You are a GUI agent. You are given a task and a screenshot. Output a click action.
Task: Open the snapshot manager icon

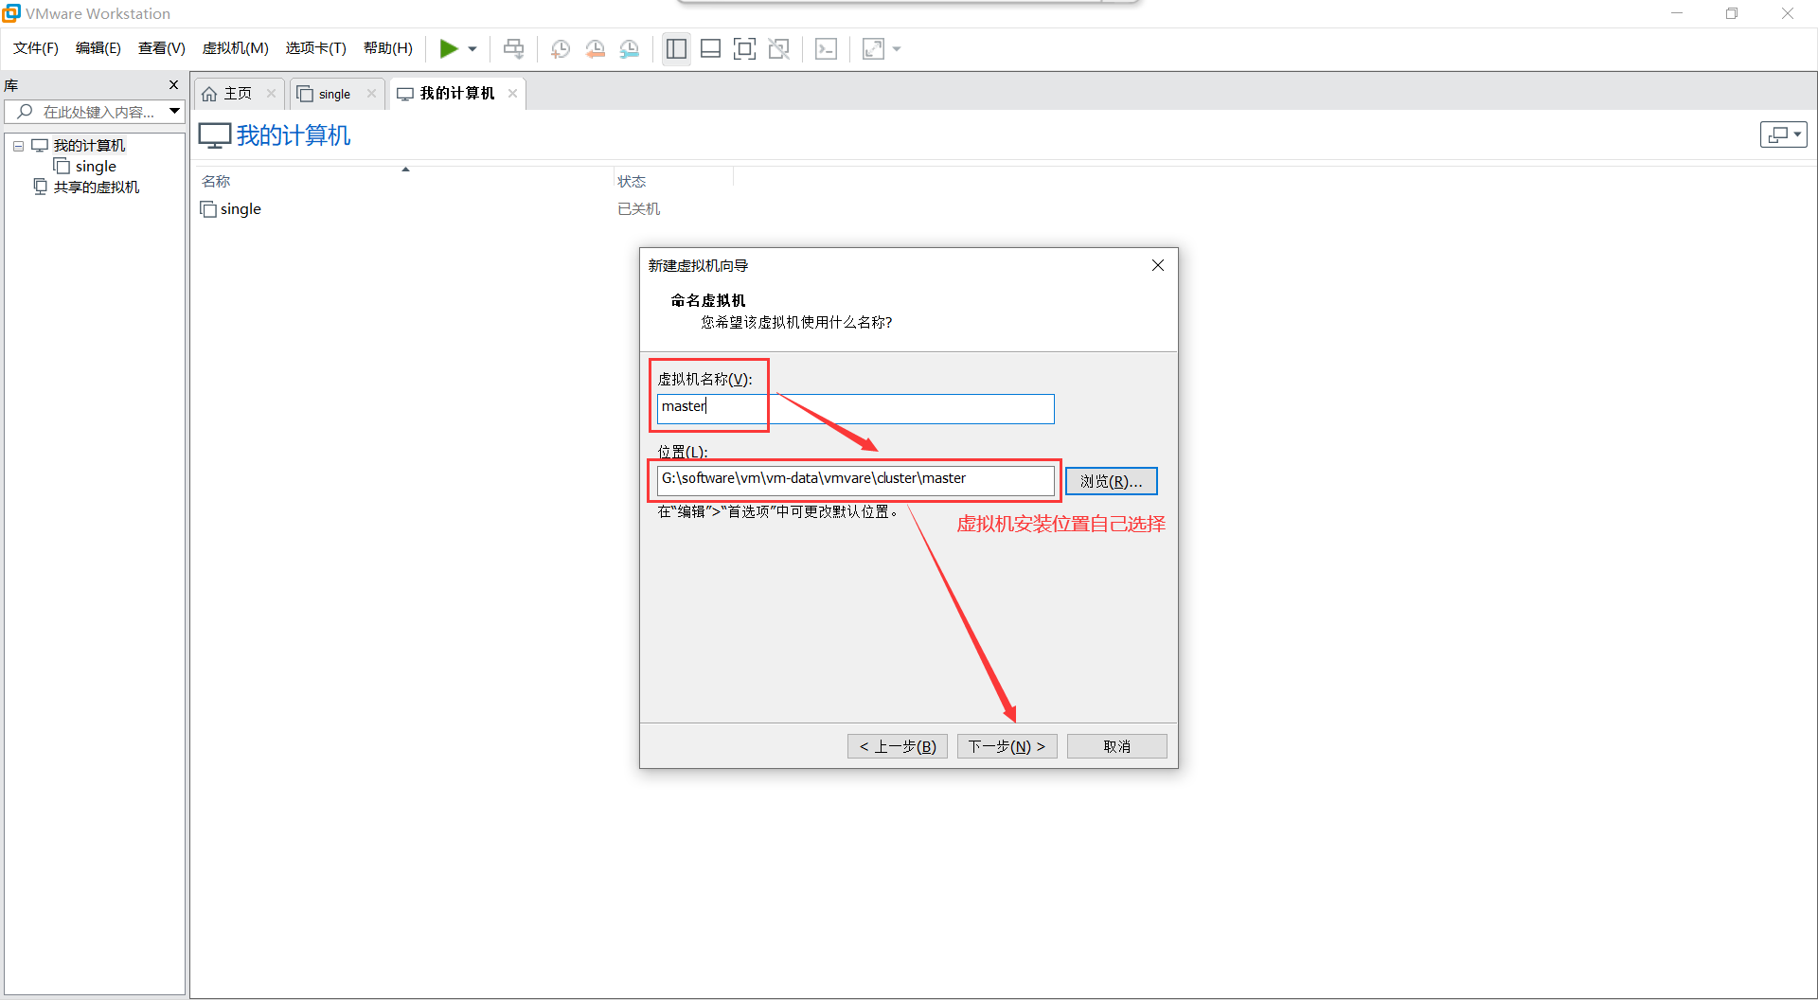(x=630, y=49)
